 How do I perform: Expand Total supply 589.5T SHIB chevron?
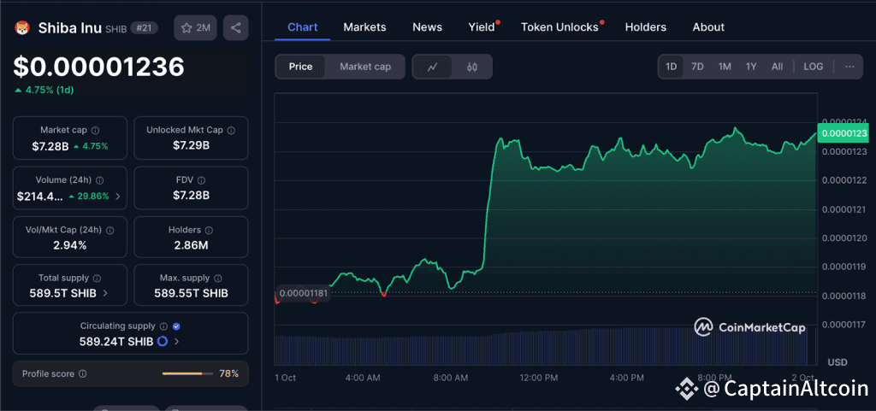pos(105,293)
